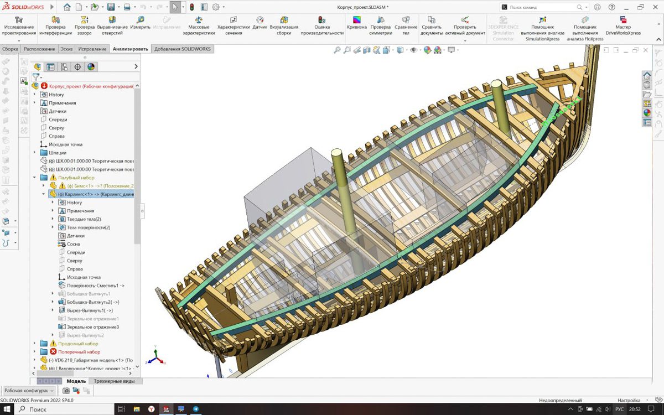Toggle the hide/show items eye icon

(413, 50)
